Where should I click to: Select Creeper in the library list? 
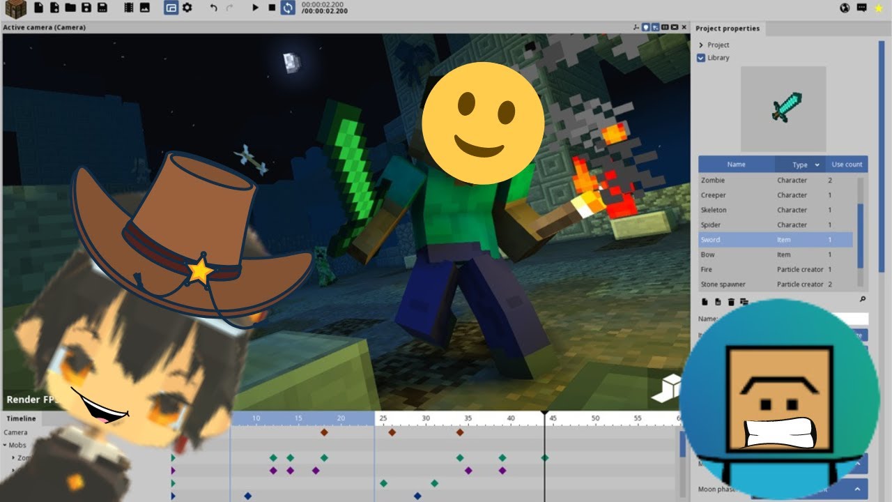coord(776,195)
